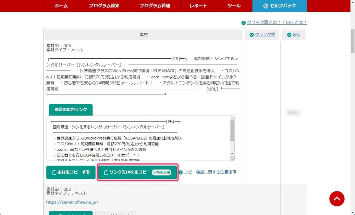Screen dimensions: 355x215
Task: Click the help icon next to コピー機能に関する注意事項
Action: point(181,172)
